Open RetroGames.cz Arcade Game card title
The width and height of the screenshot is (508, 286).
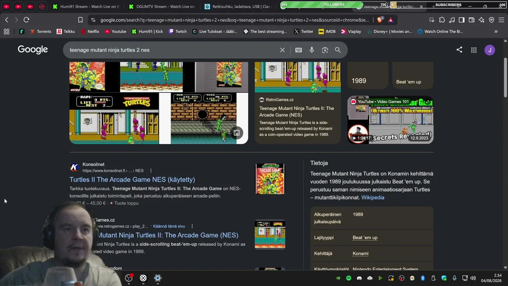click(x=297, y=112)
